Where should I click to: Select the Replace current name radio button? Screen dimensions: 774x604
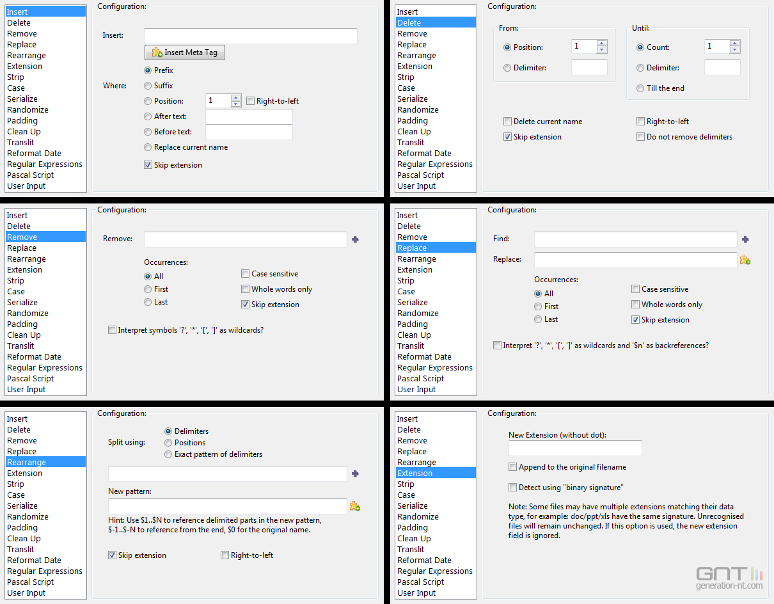148,147
